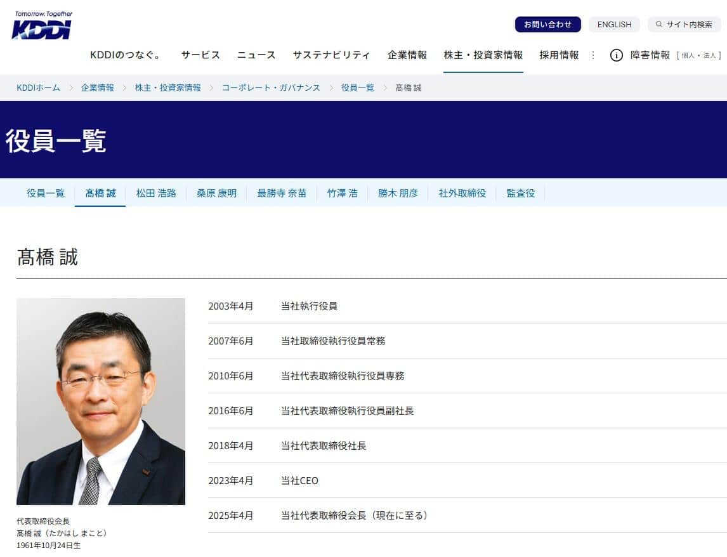Switch to the 桑原 康明 tab
The image size is (727, 557).
216,193
